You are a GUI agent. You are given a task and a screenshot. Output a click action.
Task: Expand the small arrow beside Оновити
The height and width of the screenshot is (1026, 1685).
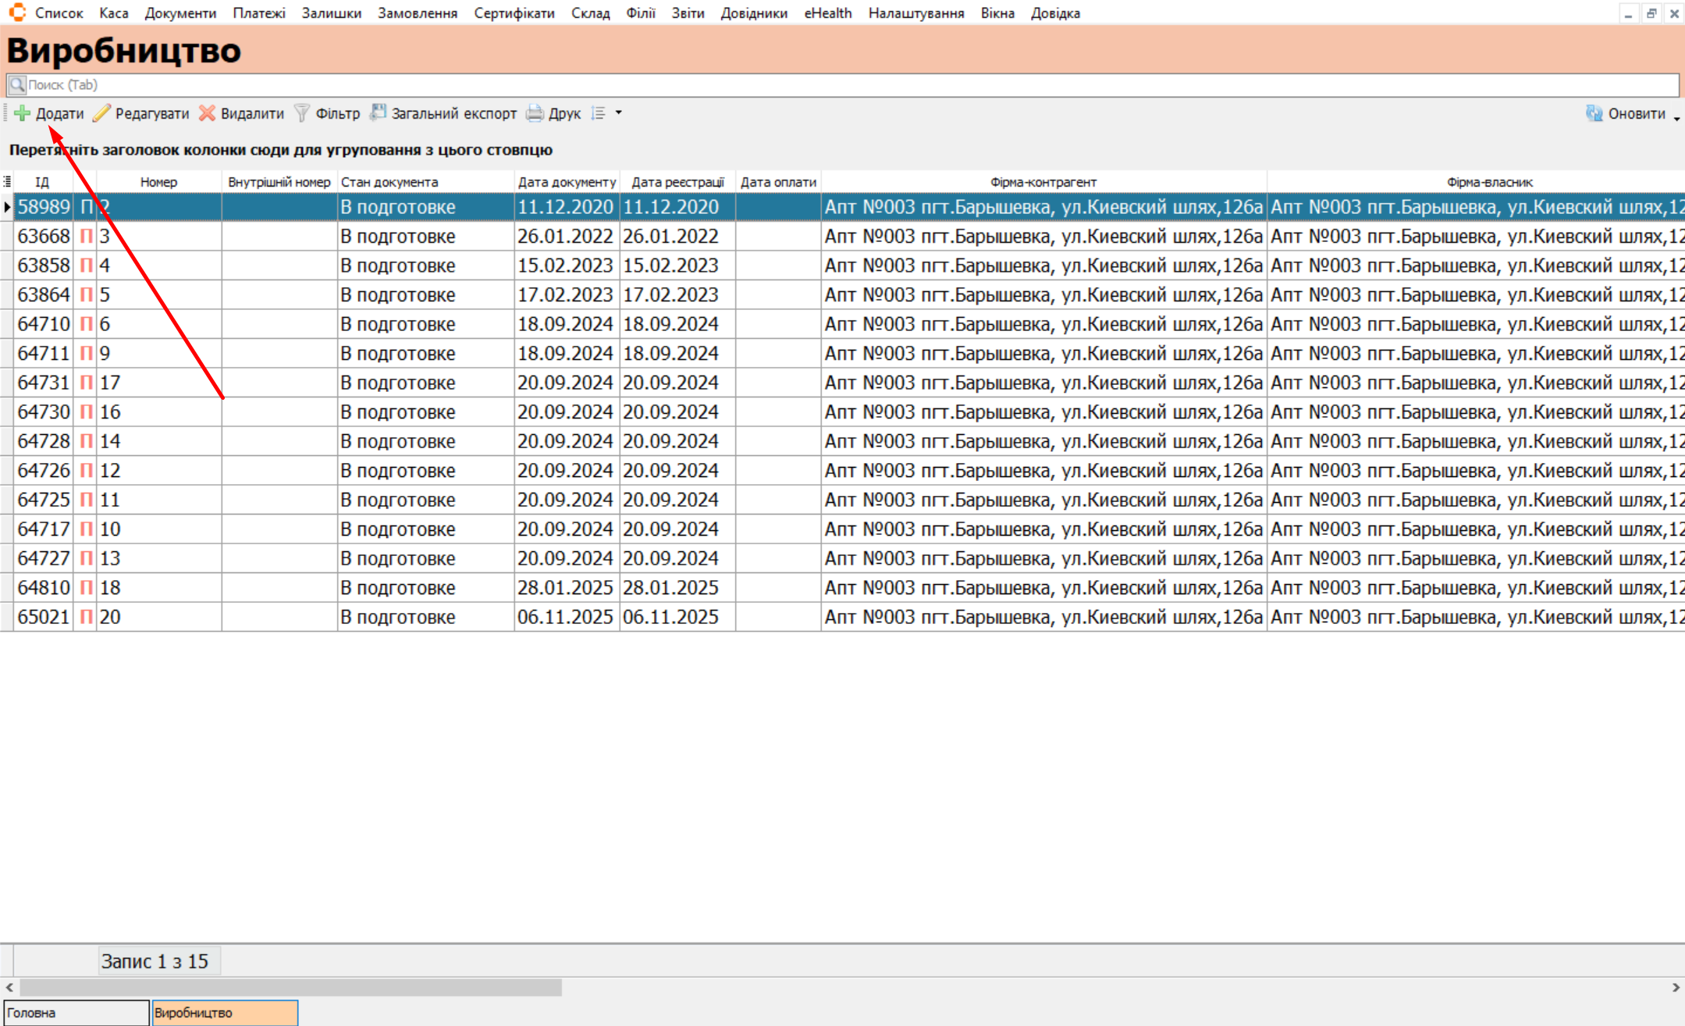click(x=1676, y=117)
